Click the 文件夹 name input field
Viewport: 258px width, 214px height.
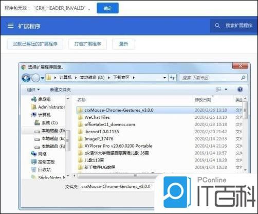[117, 187]
